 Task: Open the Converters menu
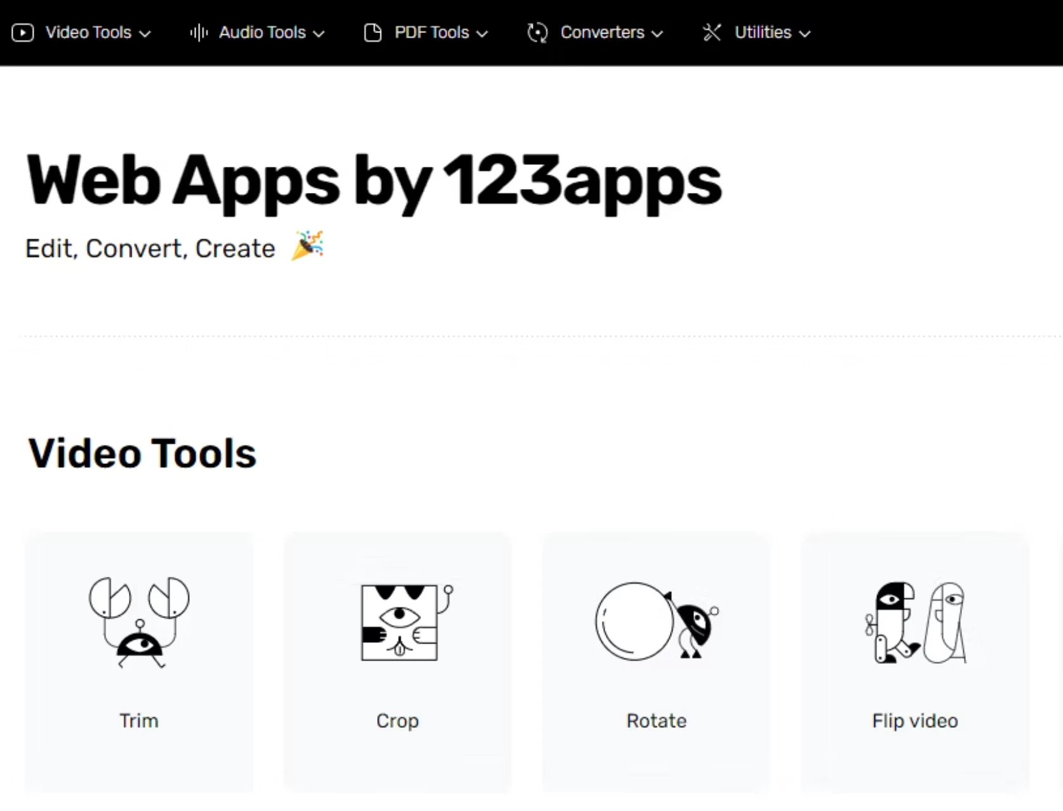pyautogui.click(x=602, y=32)
